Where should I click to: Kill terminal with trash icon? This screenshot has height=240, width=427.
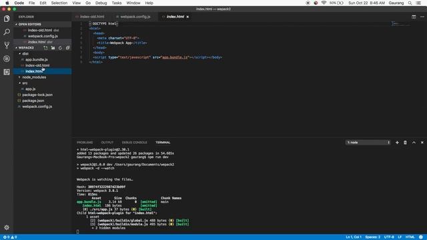point(405,142)
